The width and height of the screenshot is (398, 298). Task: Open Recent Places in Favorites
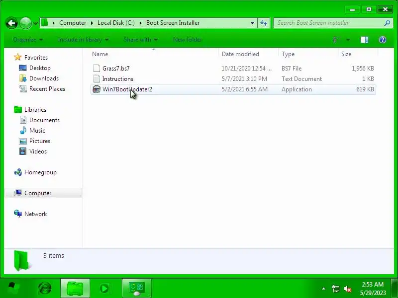pos(47,89)
